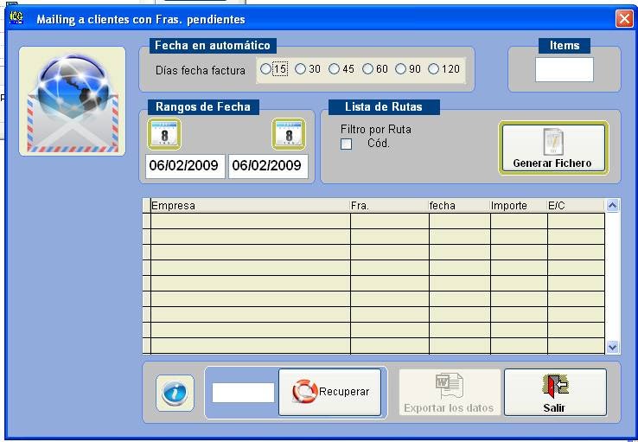
Task: Click the table scroll up arrow
Action: click(x=613, y=206)
